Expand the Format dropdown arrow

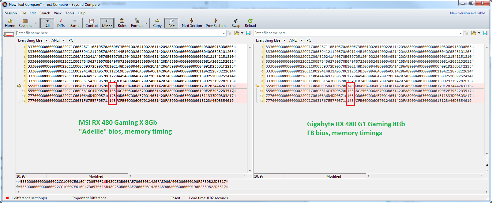click(146, 23)
